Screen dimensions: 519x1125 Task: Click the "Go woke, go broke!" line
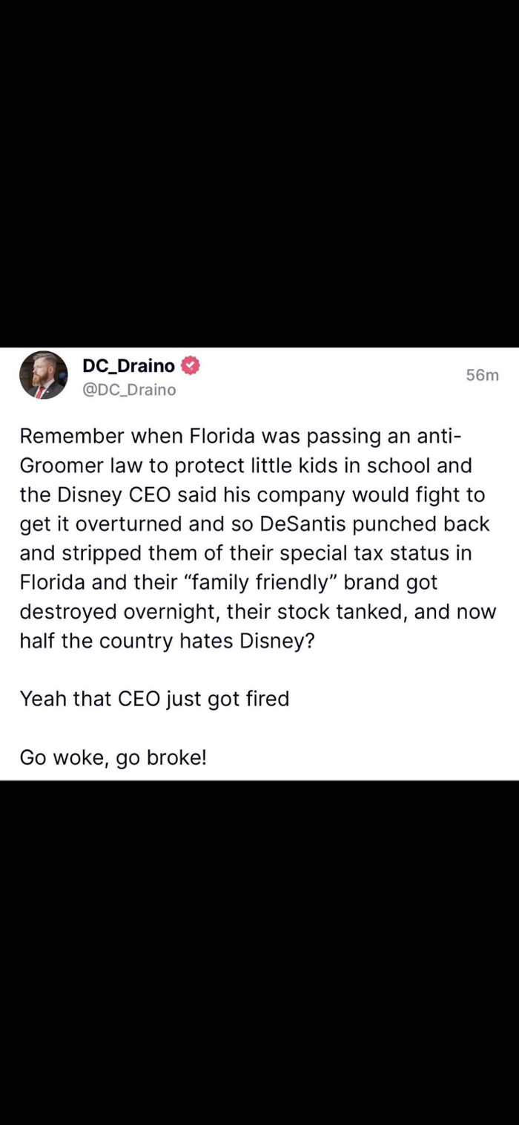tap(113, 757)
